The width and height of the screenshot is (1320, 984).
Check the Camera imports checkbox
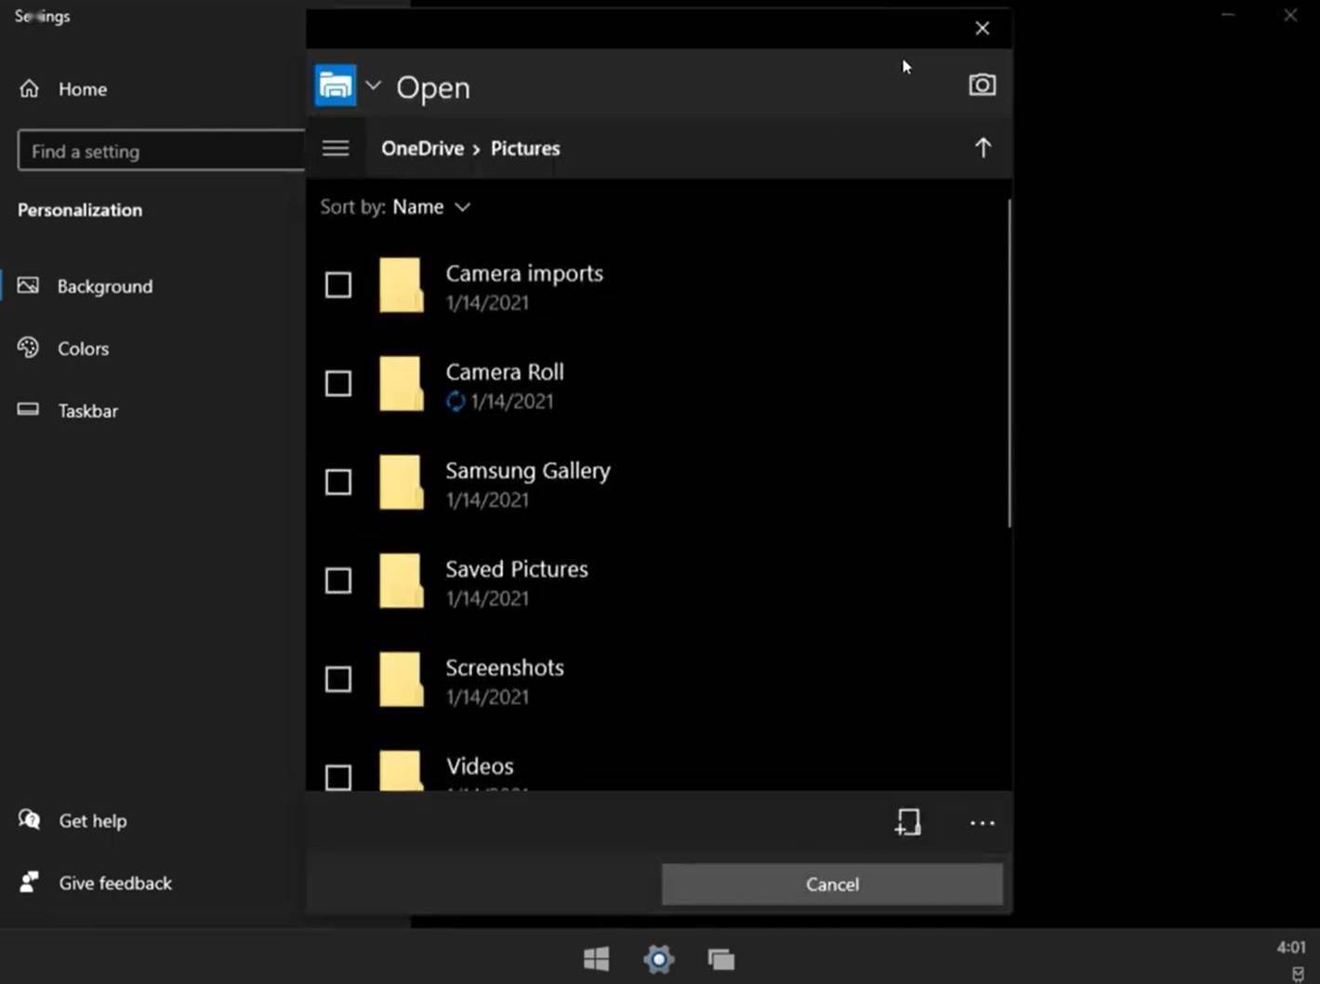[338, 285]
